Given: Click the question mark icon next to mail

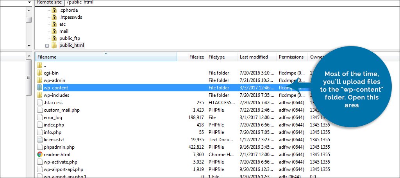Looking at the screenshot, I should point(54,31).
